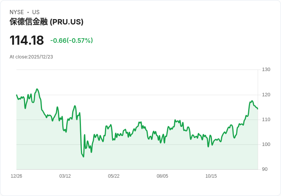Viewport: 281px width, 196px height.
Task: Click the 12/26 date axis label
Action: pyautogui.click(x=16, y=176)
